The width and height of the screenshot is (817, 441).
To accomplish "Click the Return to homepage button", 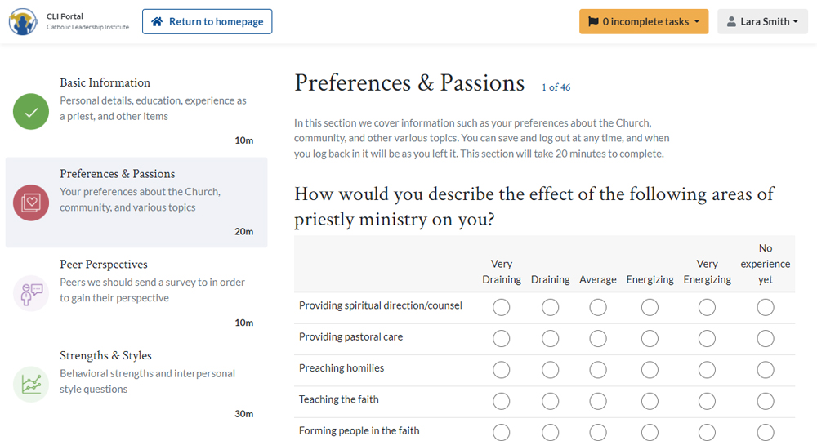I will tap(208, 21).
